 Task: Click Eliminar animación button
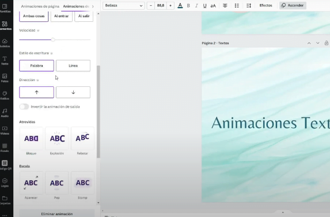point(57,214)
